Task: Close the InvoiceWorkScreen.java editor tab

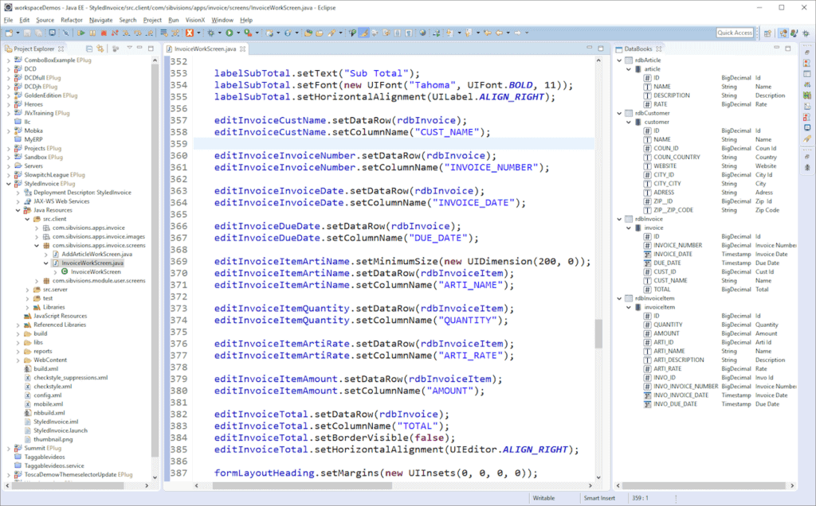Action: coord(242,49)
